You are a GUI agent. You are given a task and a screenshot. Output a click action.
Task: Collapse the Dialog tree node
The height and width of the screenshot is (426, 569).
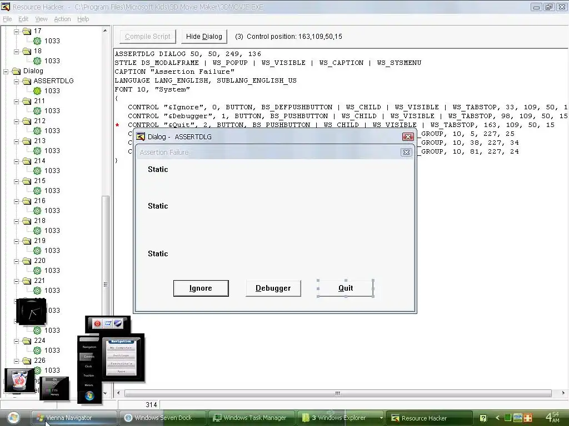tap(6, 72)
